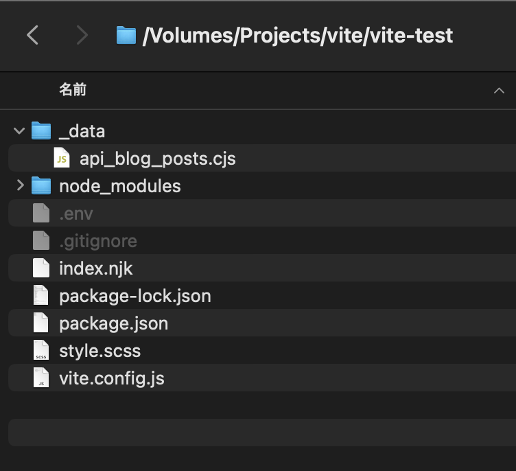Select the package.json file name

click(x=113, y=323)
